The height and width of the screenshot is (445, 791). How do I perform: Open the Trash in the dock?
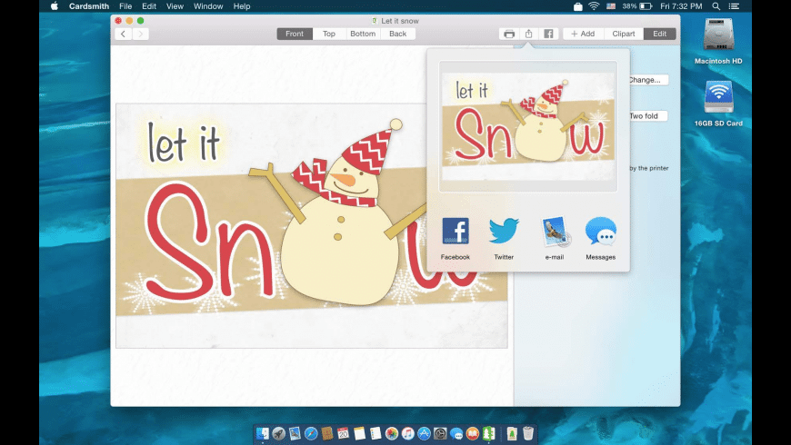528,433
